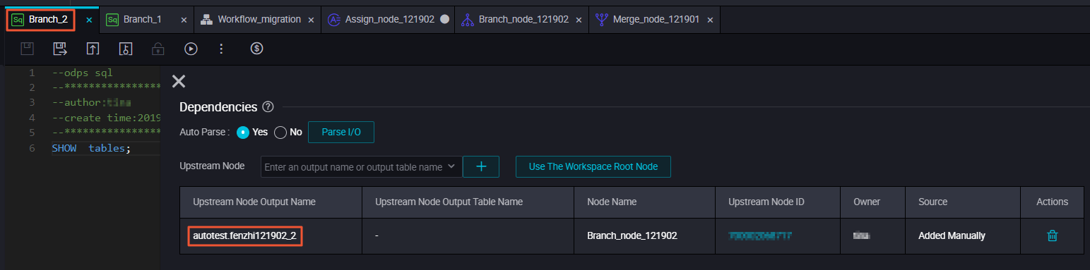Click the merge icon on Merge_node_121901 tab
Image resolution: width=1090 pixels, height=270 pixels.
tap(601, 20)
